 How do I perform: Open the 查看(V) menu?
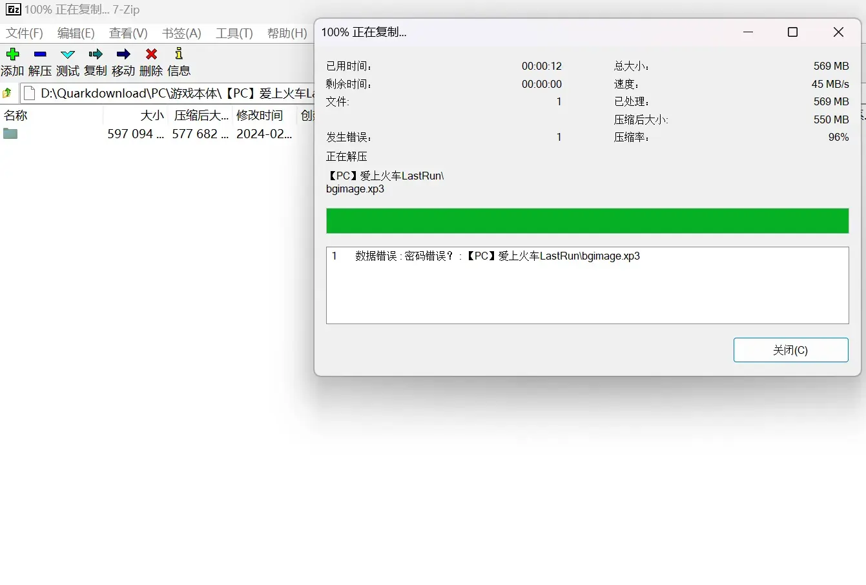[128, 33]
